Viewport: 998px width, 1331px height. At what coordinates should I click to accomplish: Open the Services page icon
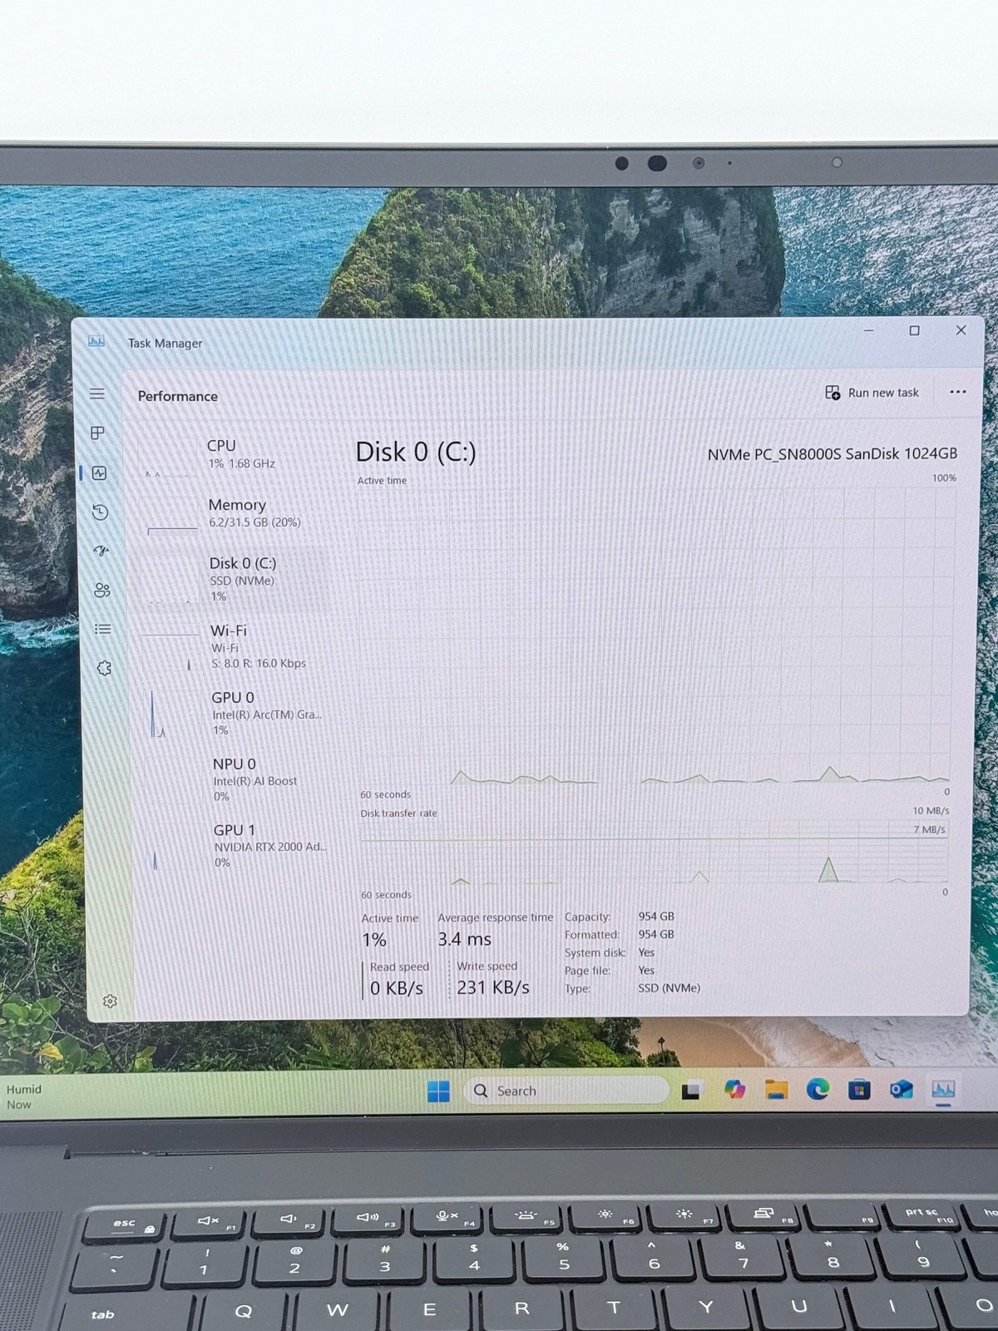click(x=104, y=667)
